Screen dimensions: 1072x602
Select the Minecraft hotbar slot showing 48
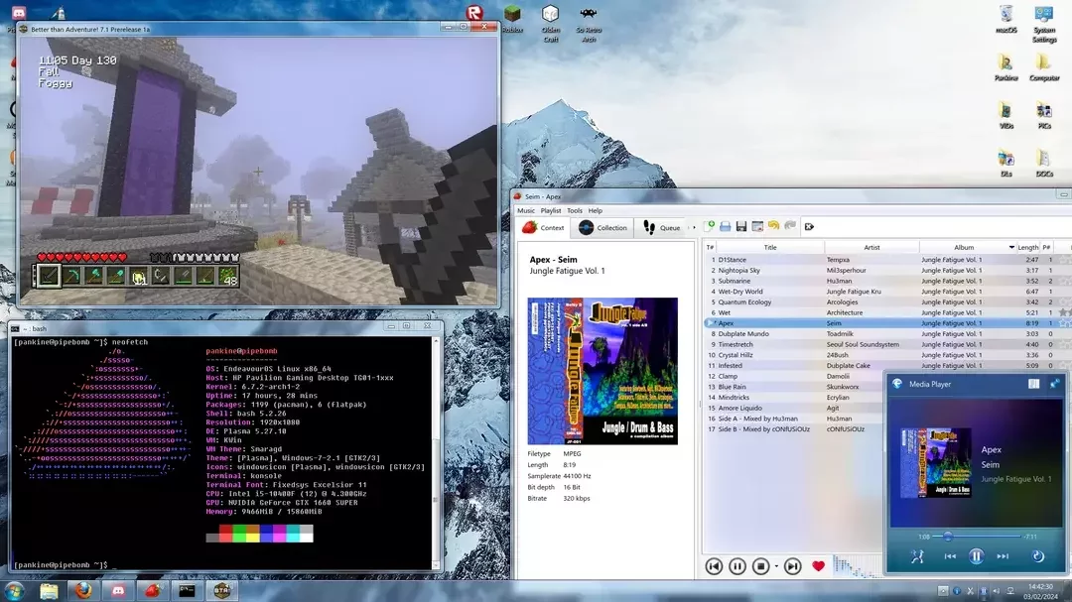coord(227,276)
